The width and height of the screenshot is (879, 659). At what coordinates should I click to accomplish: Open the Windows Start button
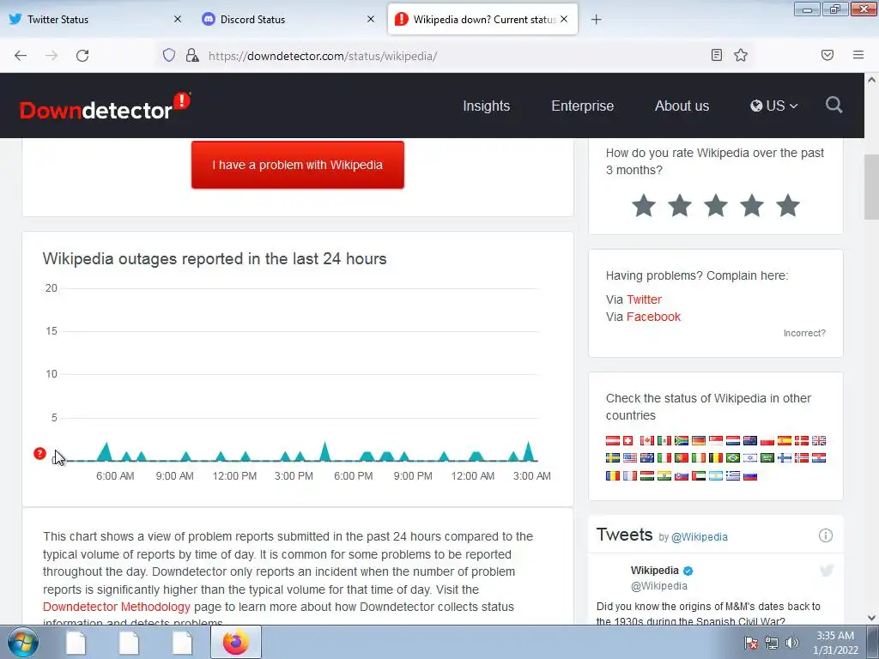tap(22, 642)
